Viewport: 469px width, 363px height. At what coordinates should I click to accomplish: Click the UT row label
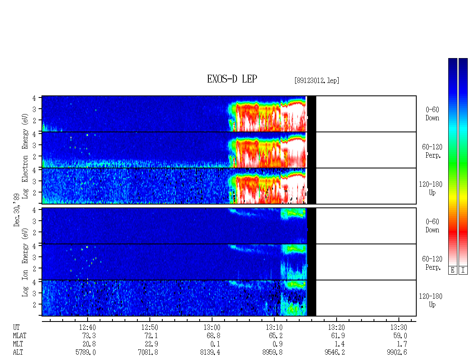point(16,327)
